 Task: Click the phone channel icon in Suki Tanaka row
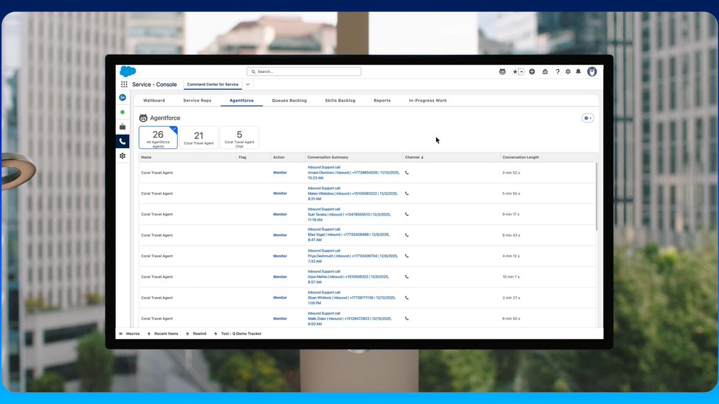coord(407,214)
